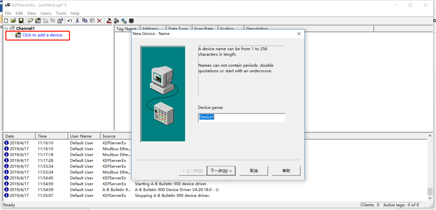Click the New Device toolbar icon
The height and width of the screenshot is (210, 436).
click(x=38, y=21)
